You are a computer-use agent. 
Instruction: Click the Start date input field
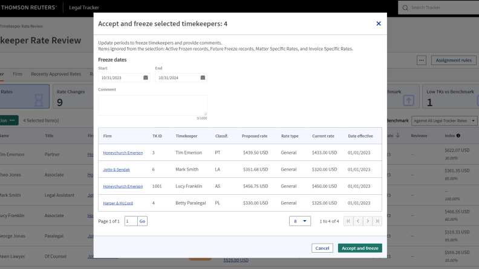[x=120, y=78]
